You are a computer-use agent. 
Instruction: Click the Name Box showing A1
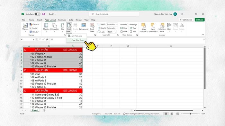(x=26, y=39)
